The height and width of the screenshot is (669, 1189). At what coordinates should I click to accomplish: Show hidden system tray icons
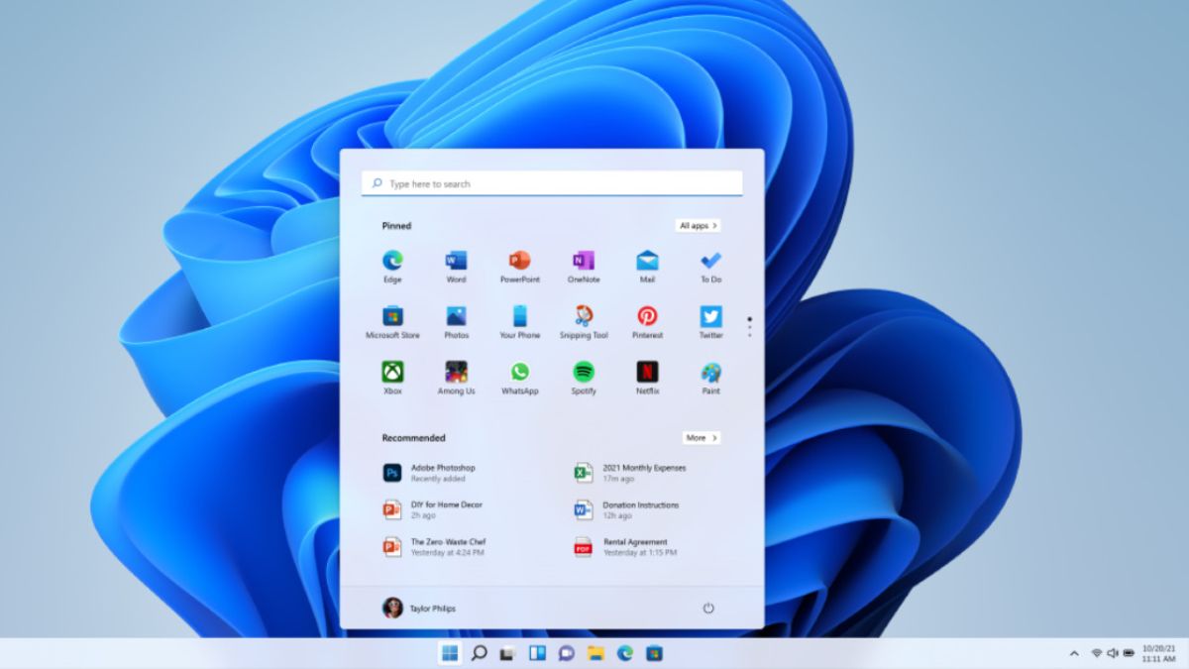[x=1074, y=654]
